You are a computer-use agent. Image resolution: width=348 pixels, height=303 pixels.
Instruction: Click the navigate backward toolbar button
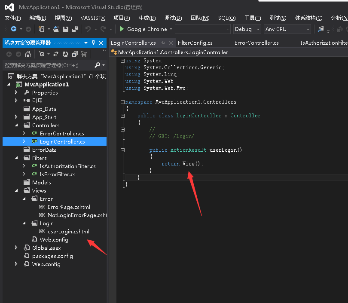(14, 29)
